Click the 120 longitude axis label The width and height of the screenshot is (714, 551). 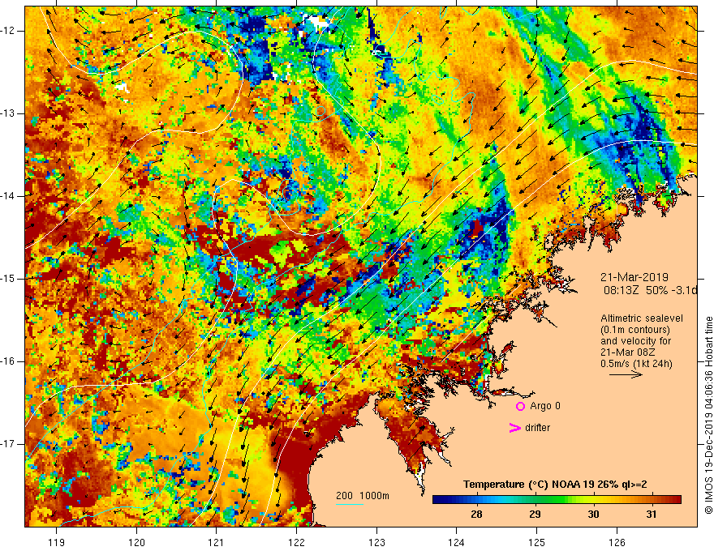tap(136, 542)
